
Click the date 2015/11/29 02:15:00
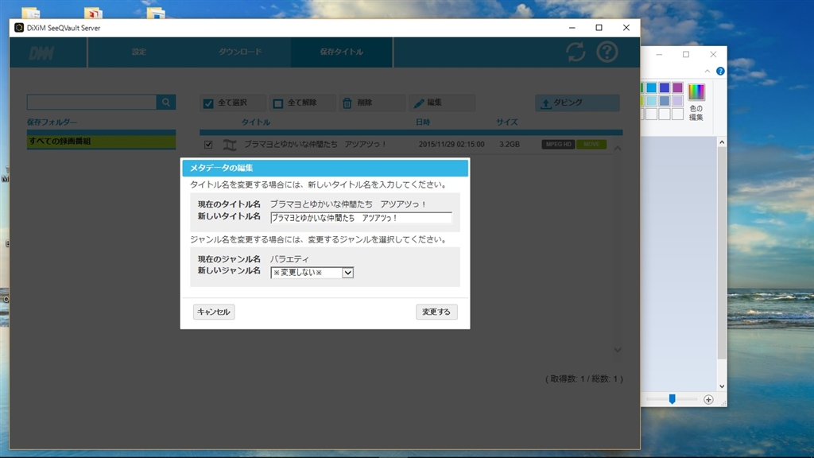click(x=452, y=145)
